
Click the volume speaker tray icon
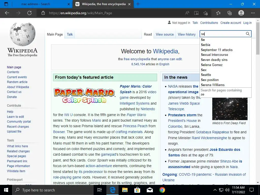click(x=227, y=190)
